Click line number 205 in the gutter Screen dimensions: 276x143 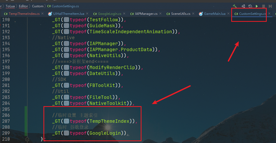coord(6,109)
